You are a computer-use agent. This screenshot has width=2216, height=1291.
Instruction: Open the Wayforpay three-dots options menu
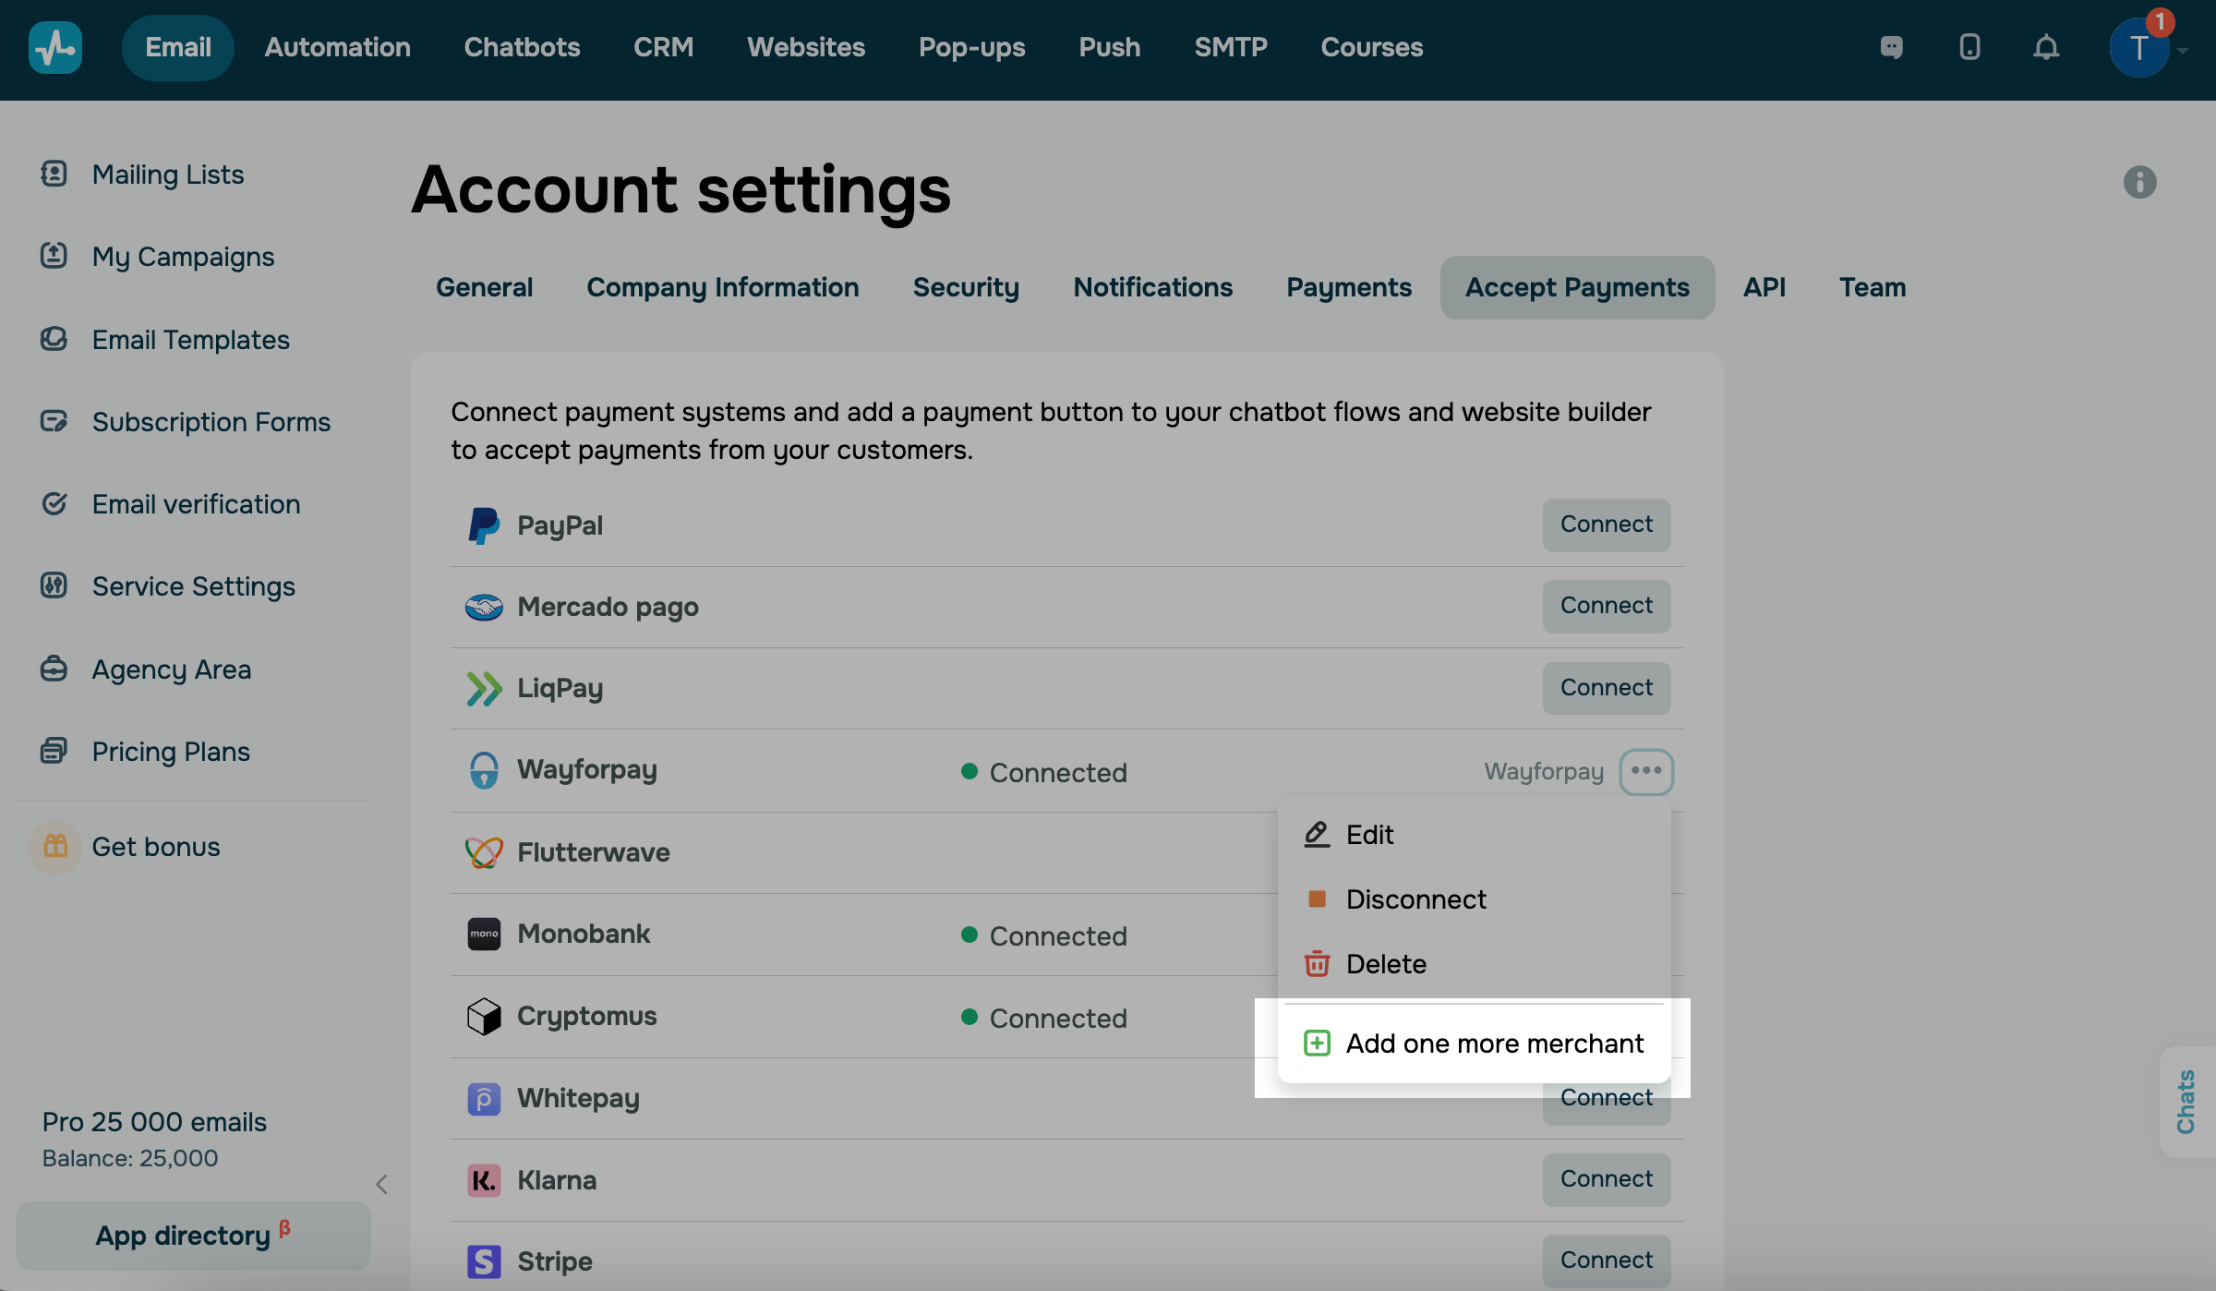[1646, 771]
